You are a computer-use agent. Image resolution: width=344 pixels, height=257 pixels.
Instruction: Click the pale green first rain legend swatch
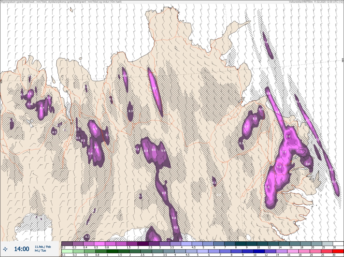[67, 251]
